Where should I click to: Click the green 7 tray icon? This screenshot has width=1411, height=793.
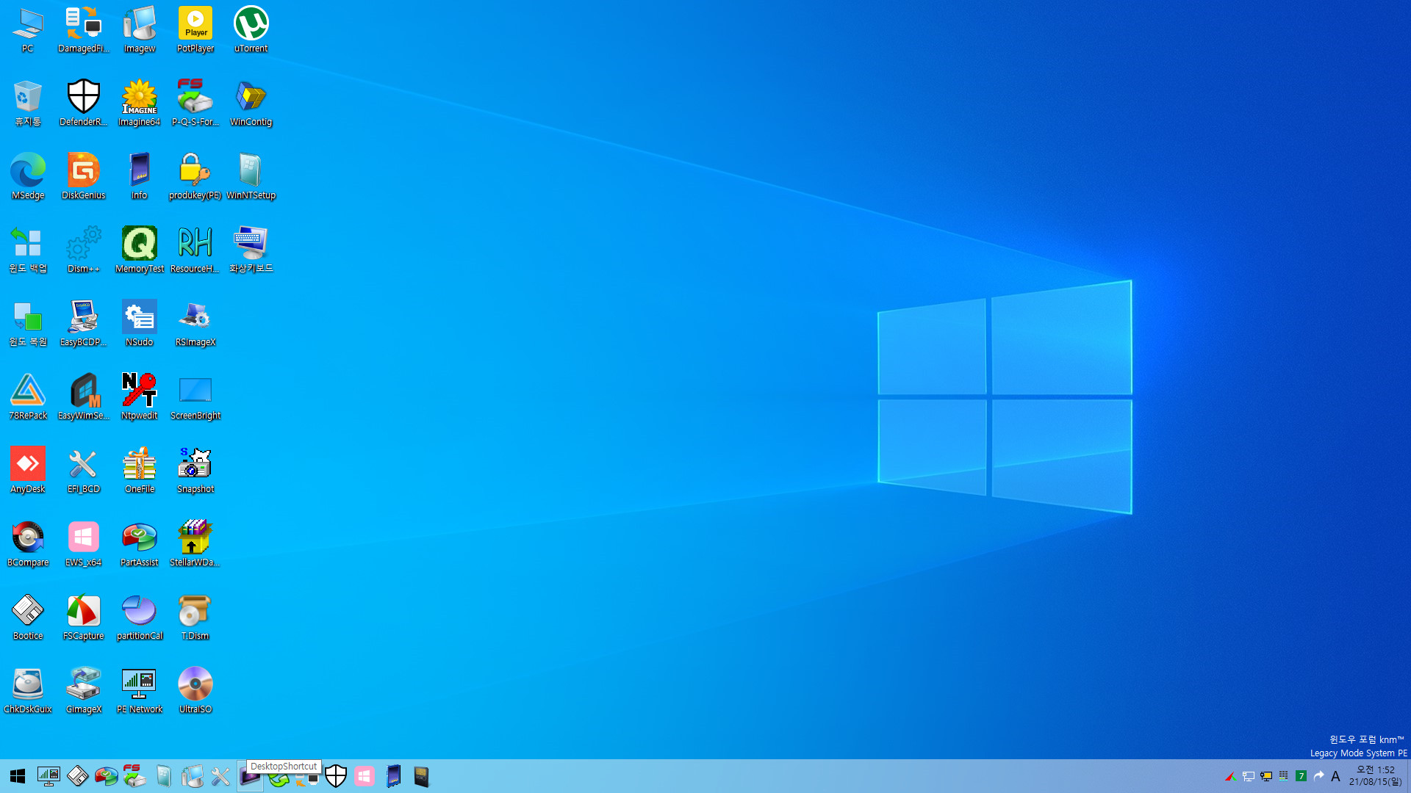[1301, 776]
